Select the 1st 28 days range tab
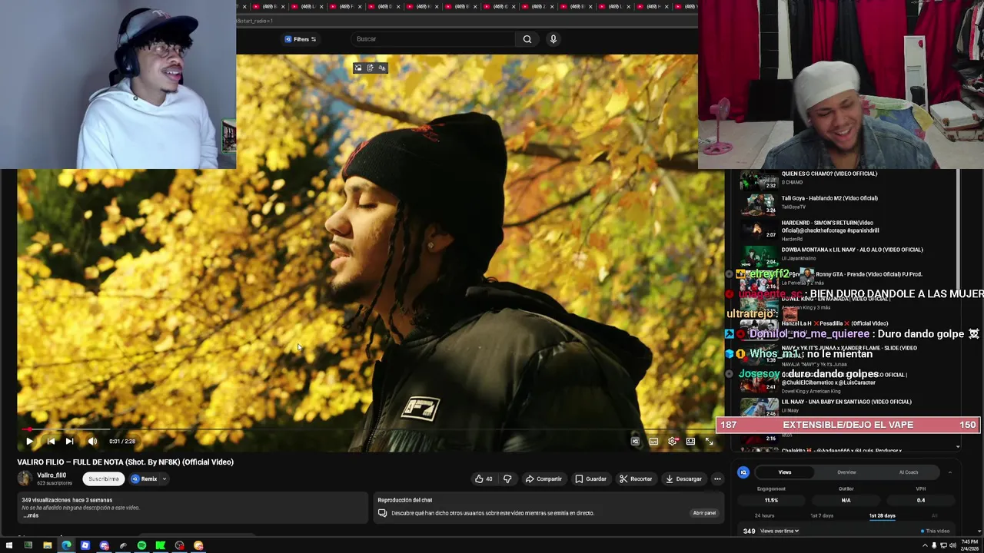Image resolution: width=984 pixels, height=553 pixels. pos(882,515)
